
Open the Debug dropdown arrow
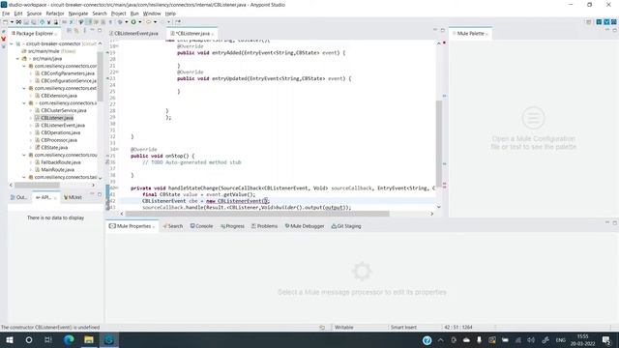126,22
